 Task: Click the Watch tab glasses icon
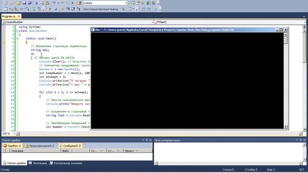pyautogui.click(x=51, y=163)
